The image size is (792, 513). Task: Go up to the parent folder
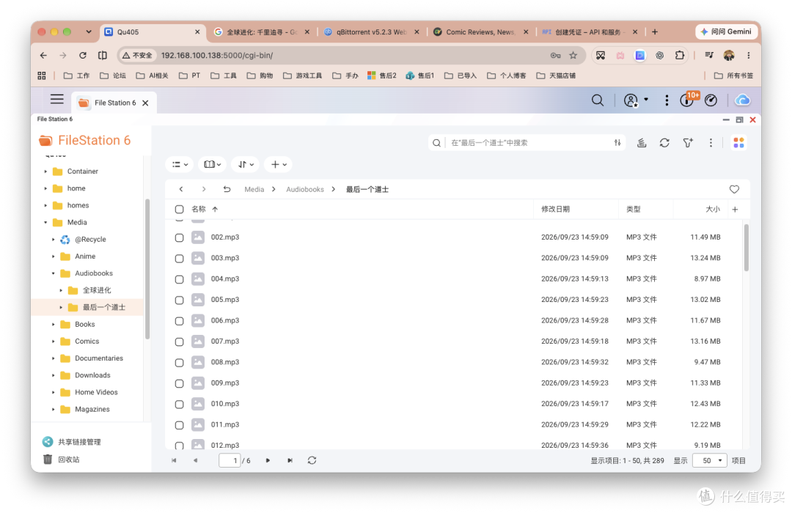click(227, 189)
